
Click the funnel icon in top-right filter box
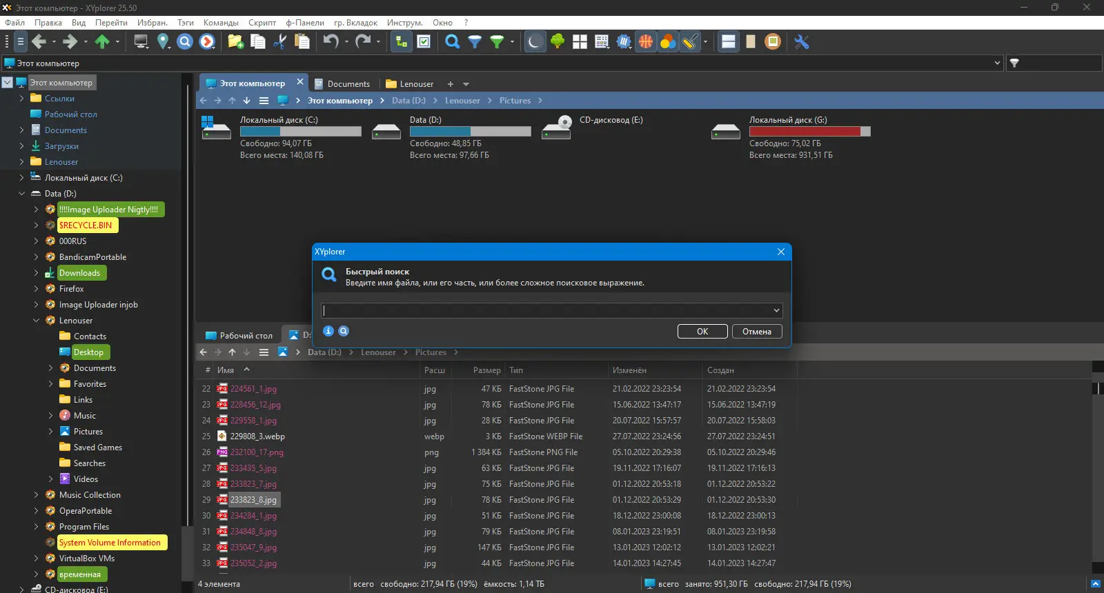pos(1014,63)
